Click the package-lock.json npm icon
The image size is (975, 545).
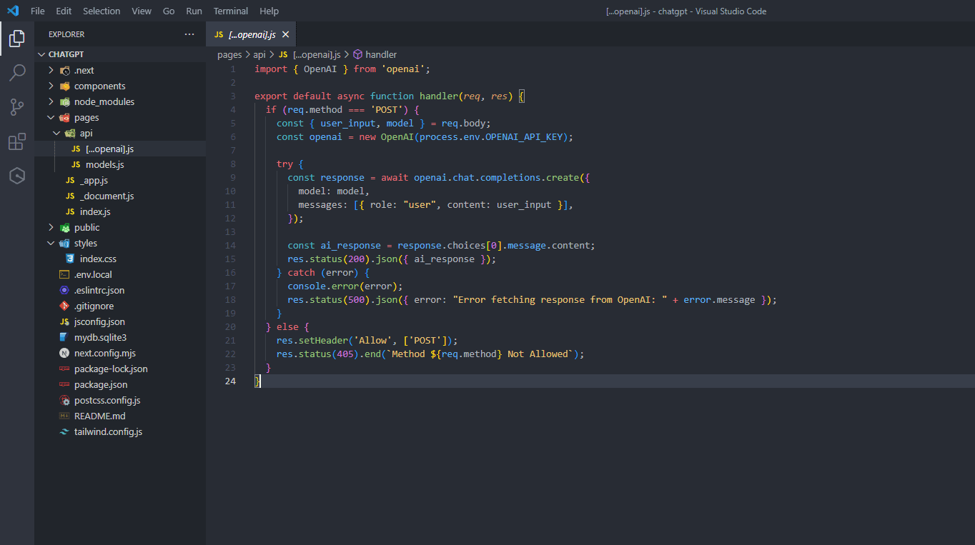tap(64, 369)
